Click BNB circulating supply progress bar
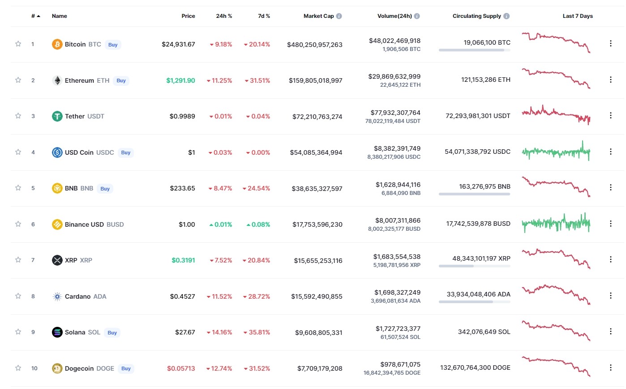Viewport: 626px width, 389px height. click(x=475, y=194)
